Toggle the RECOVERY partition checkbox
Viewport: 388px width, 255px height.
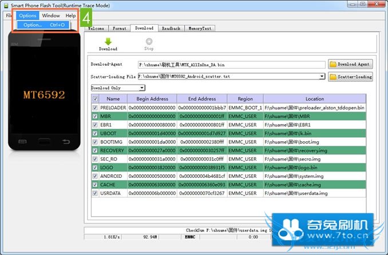[x=95, y=150]
